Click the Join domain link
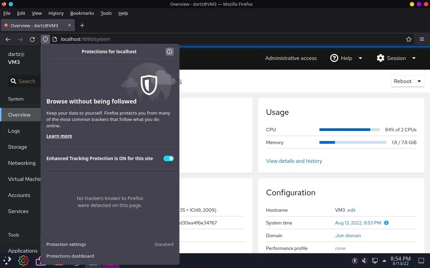 click(x=348, y=236)
